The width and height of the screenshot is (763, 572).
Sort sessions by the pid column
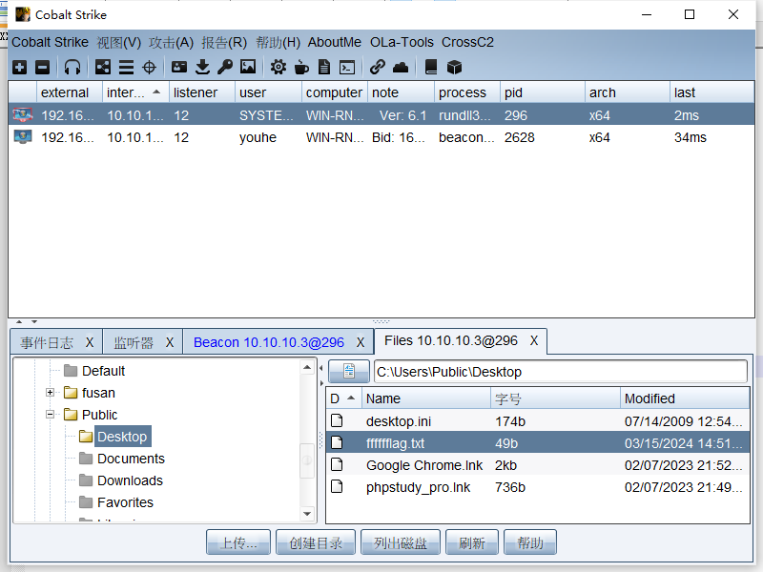click(x=543, y=92)
